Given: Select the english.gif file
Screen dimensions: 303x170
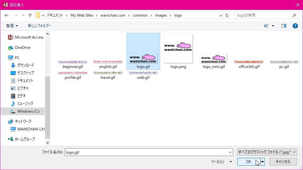Looking at the screenshot, I should click(x=108, y=64).
